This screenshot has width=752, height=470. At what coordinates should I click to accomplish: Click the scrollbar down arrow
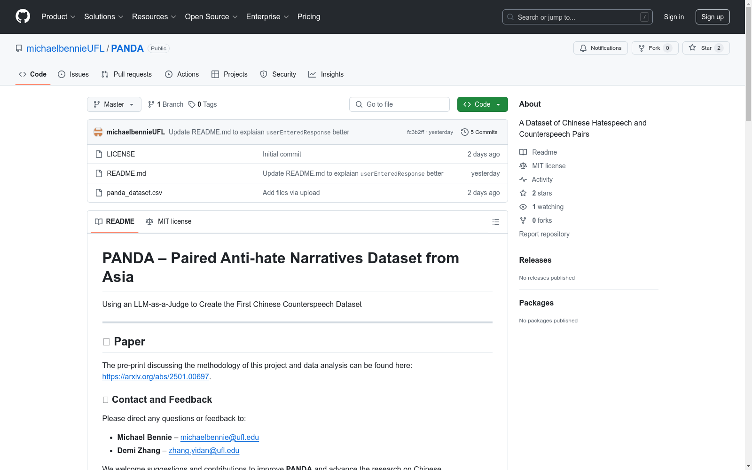coord(748,467)
